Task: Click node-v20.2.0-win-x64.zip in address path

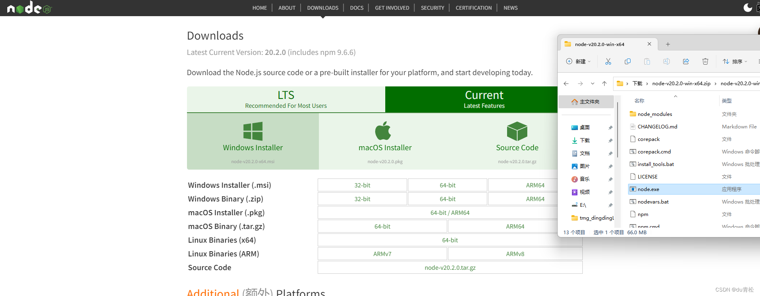Action: [x=681, y=84]
